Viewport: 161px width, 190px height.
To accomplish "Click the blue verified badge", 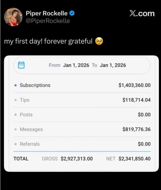I will pos(72,13).
